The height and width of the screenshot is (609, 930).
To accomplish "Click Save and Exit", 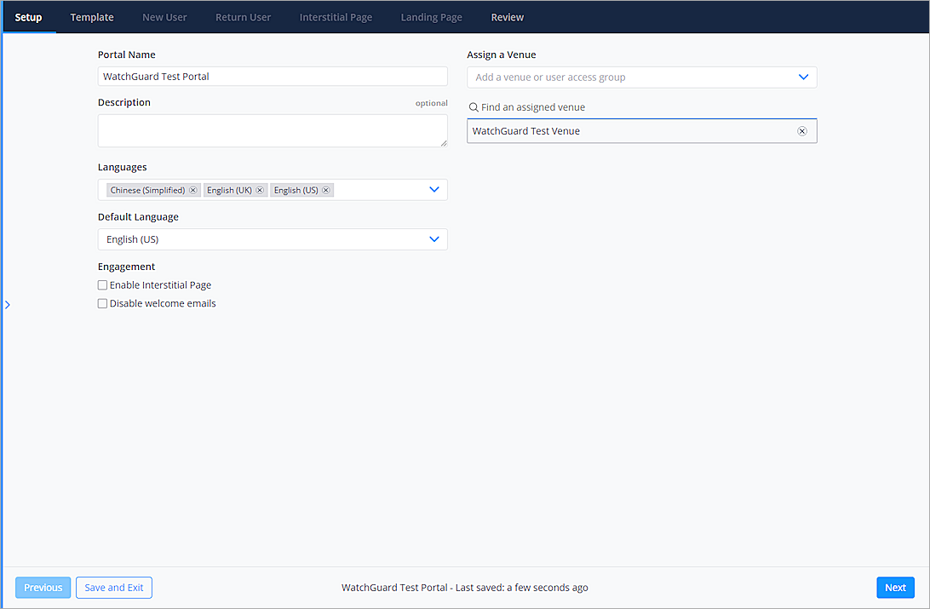I will click(113, 587).
